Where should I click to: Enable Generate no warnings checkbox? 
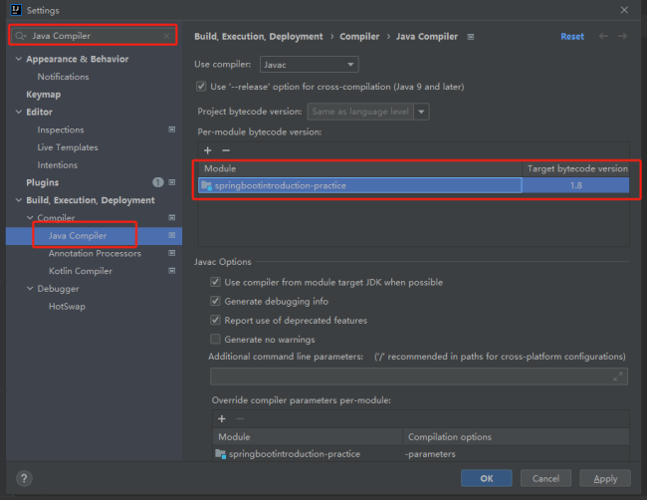pos(215,339)
